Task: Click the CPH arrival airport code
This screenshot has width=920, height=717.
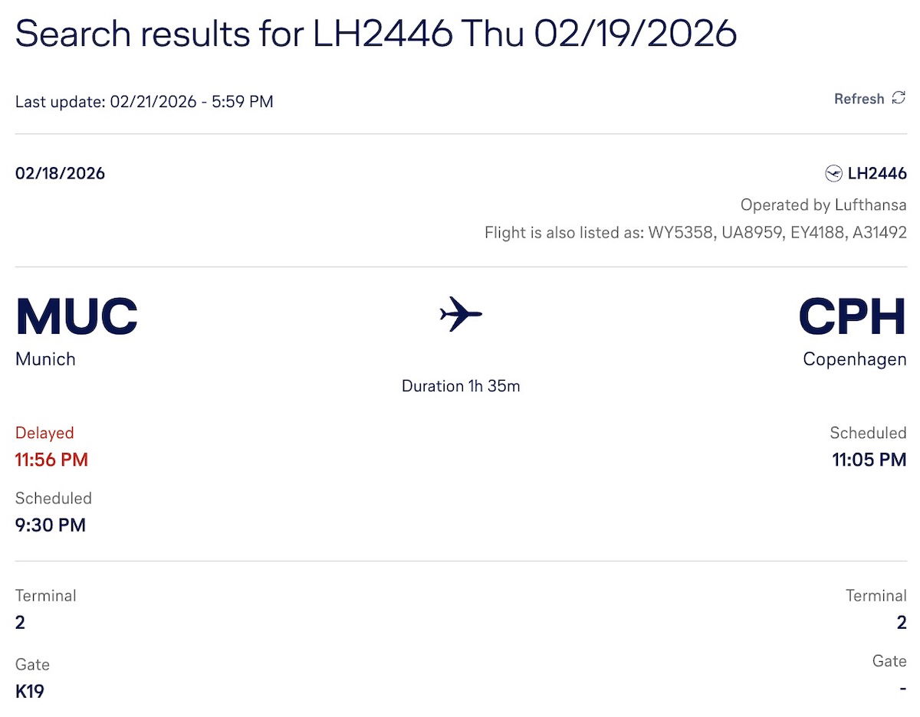Action: [852, 316]
